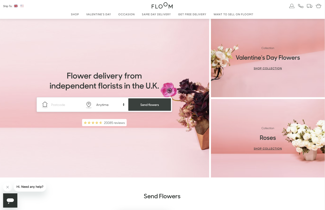Shop the Roses collection link
The width and height of the screenshot is (325, 210).
click(x=268, y=149)
